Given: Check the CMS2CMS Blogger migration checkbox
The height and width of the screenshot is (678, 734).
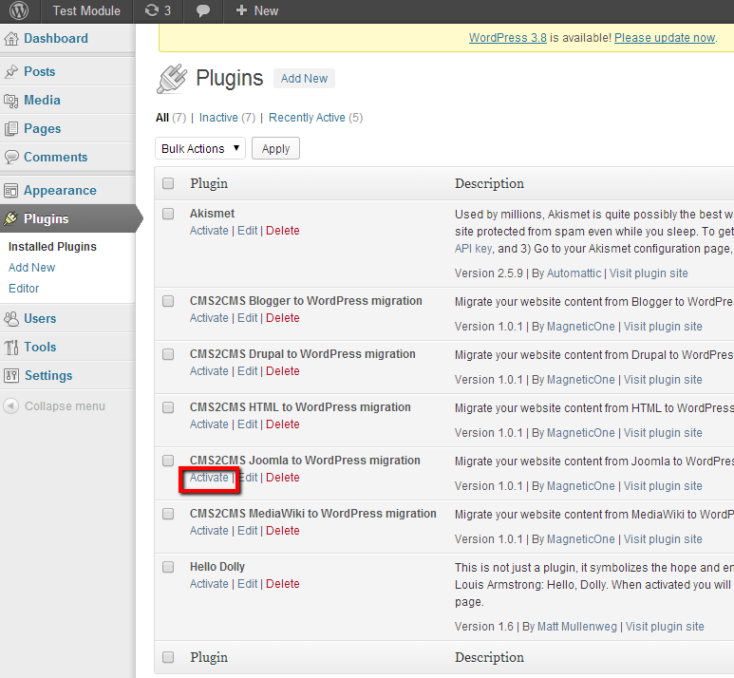Looking at the screenshot, I should tap(168, 301).
